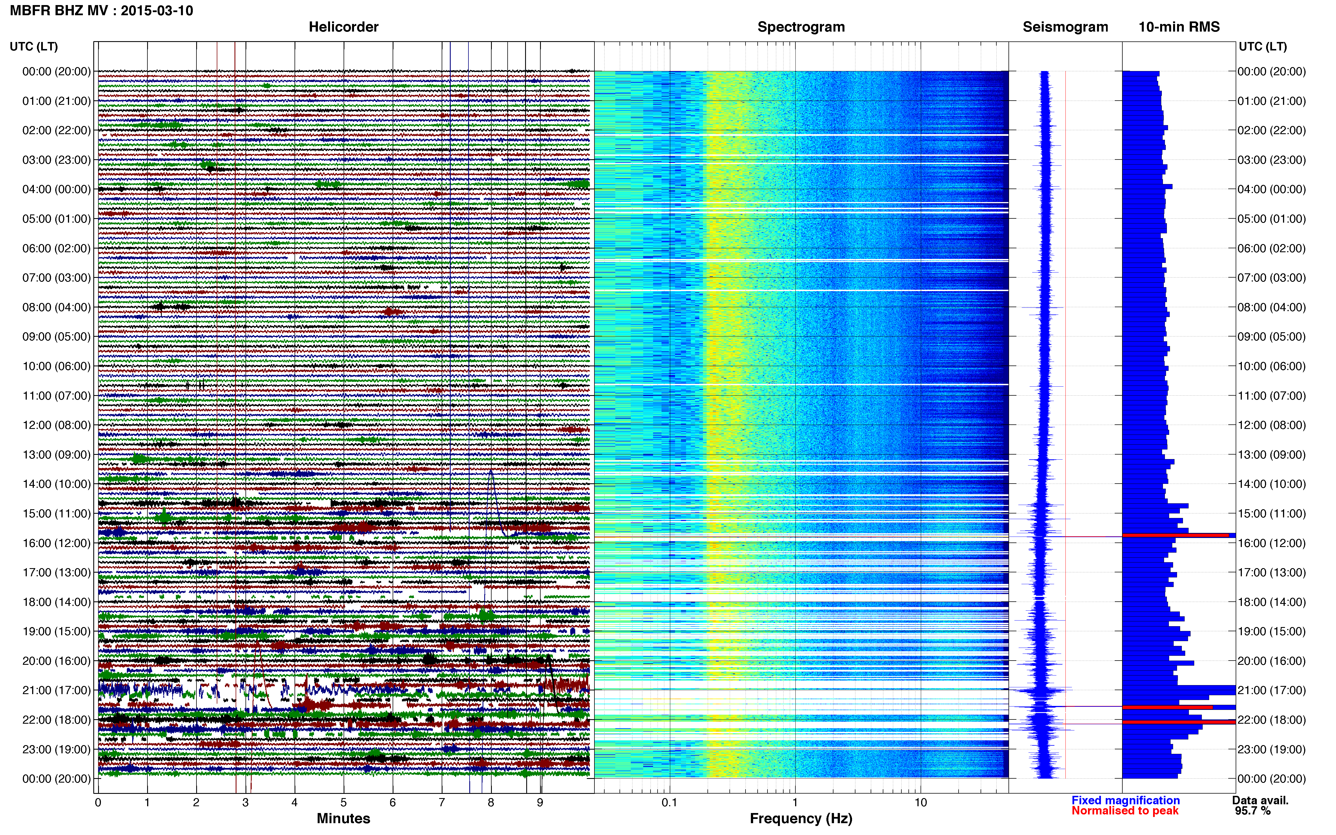Click the 0.1 tick on the frequency axis
This screenshot has height=835, width=1336.
tap(669, 803)
